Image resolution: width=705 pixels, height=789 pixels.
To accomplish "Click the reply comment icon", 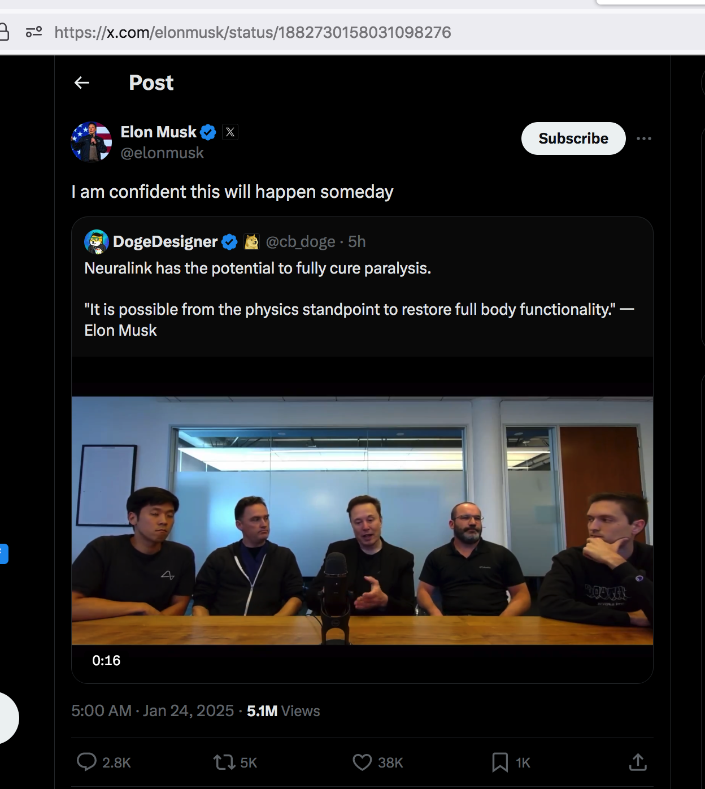I will coord(86,762).
